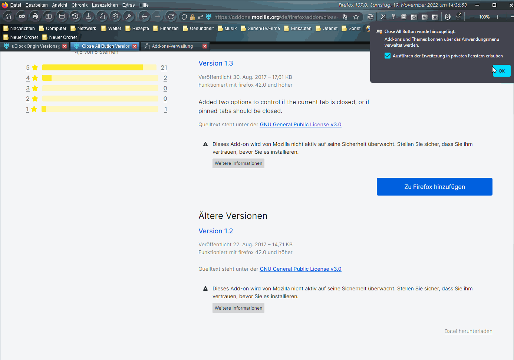Click the 1-star rating bar
The height and width of the screenshot is (360, 514).
[99, 109]
